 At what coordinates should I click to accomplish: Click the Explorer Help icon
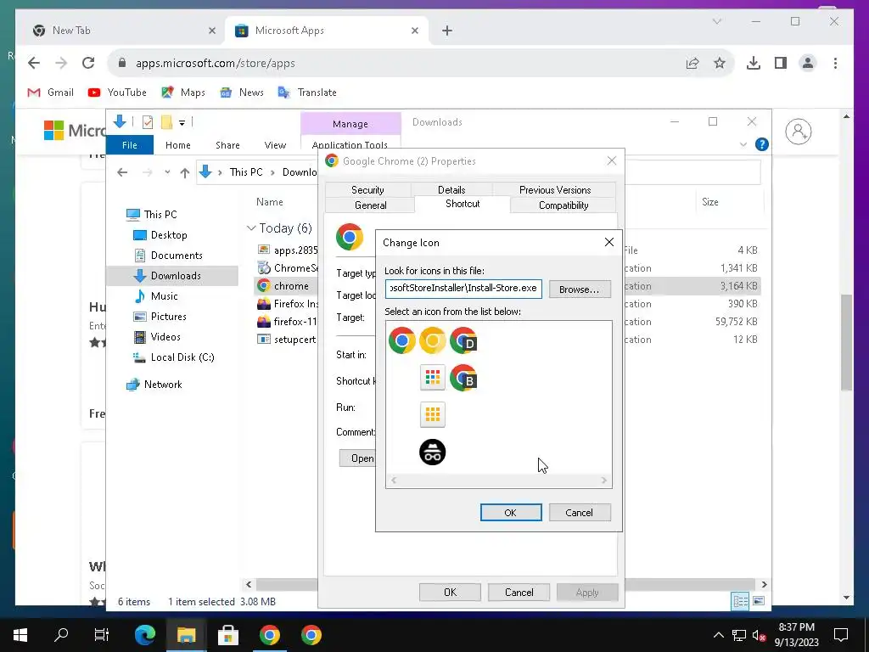(762, 144)
